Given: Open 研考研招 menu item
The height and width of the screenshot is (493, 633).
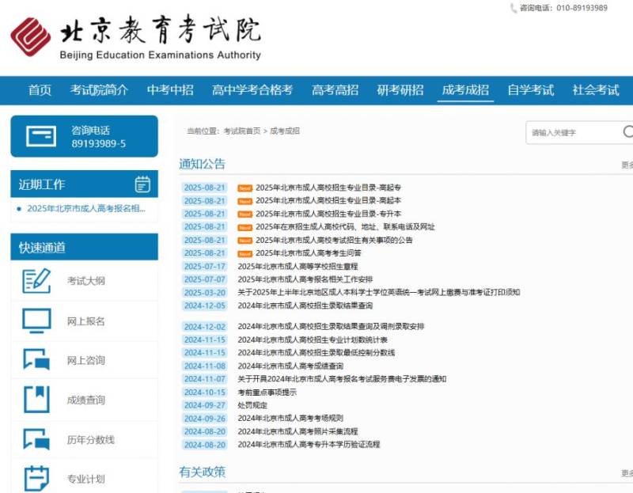Looking at the screenshot, I should (400, 90).
